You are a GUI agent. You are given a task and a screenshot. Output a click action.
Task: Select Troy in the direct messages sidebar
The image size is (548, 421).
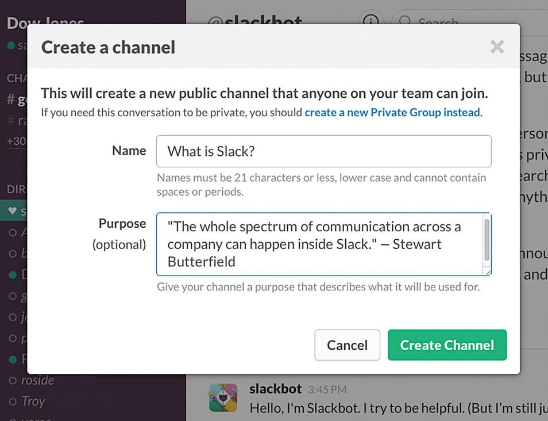coord(33,401)
